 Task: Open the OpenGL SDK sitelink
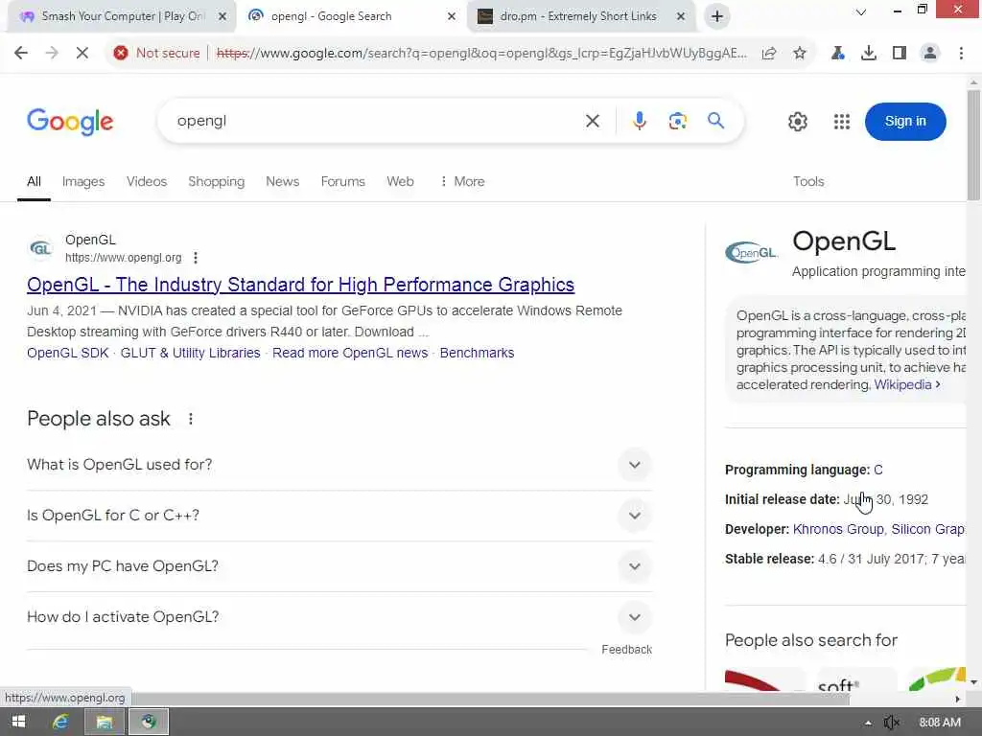68,353
